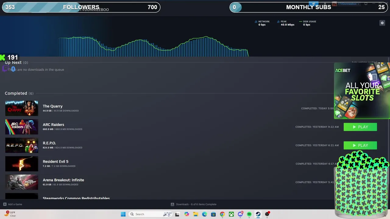Click the Add a Game plus icon

point(5,204)
